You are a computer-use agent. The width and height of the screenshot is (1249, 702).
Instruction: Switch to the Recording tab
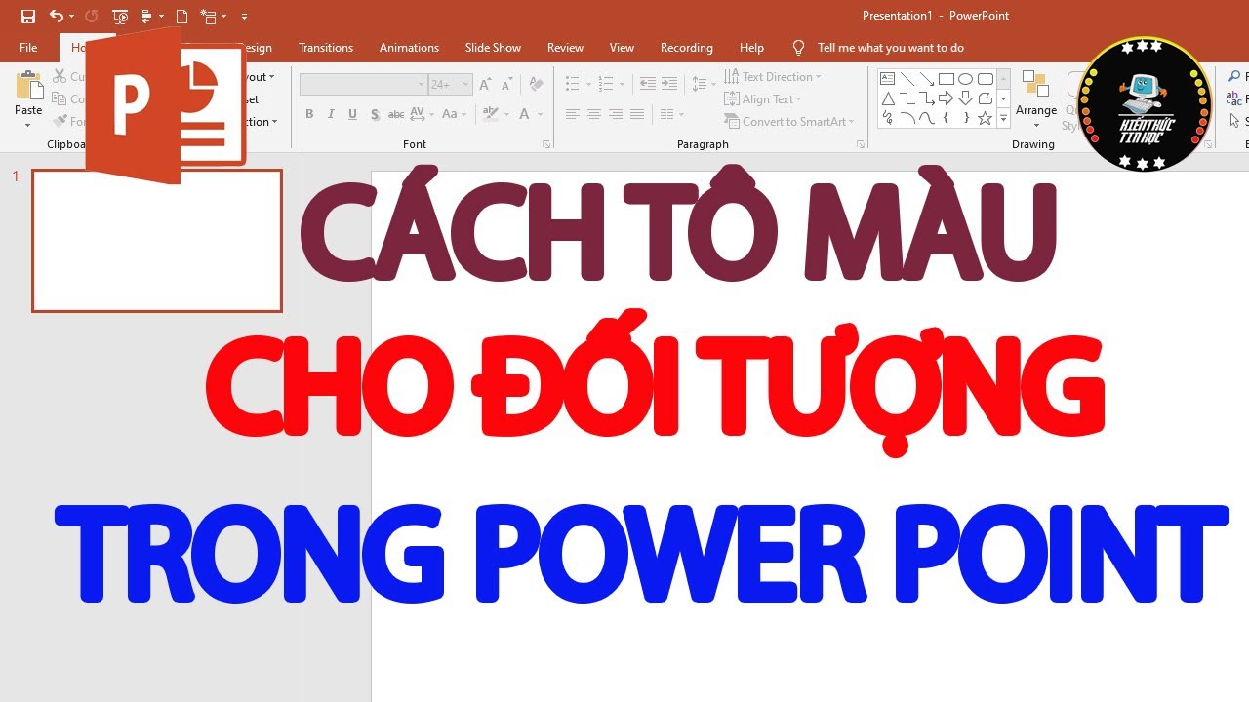pos(686,48)
